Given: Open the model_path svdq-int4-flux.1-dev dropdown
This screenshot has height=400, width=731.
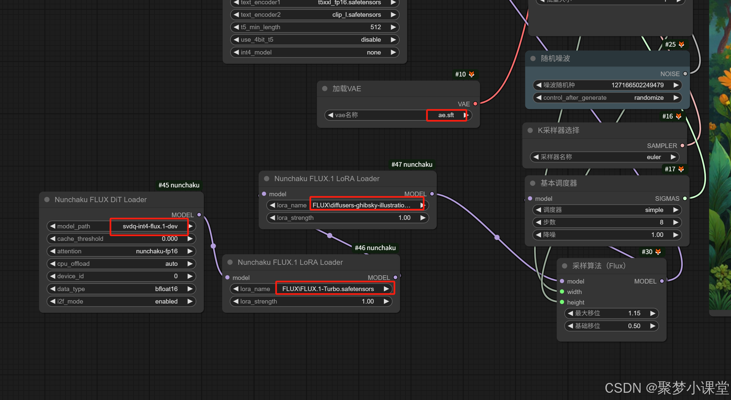Looking at the screenshot, I should point(150,226).
